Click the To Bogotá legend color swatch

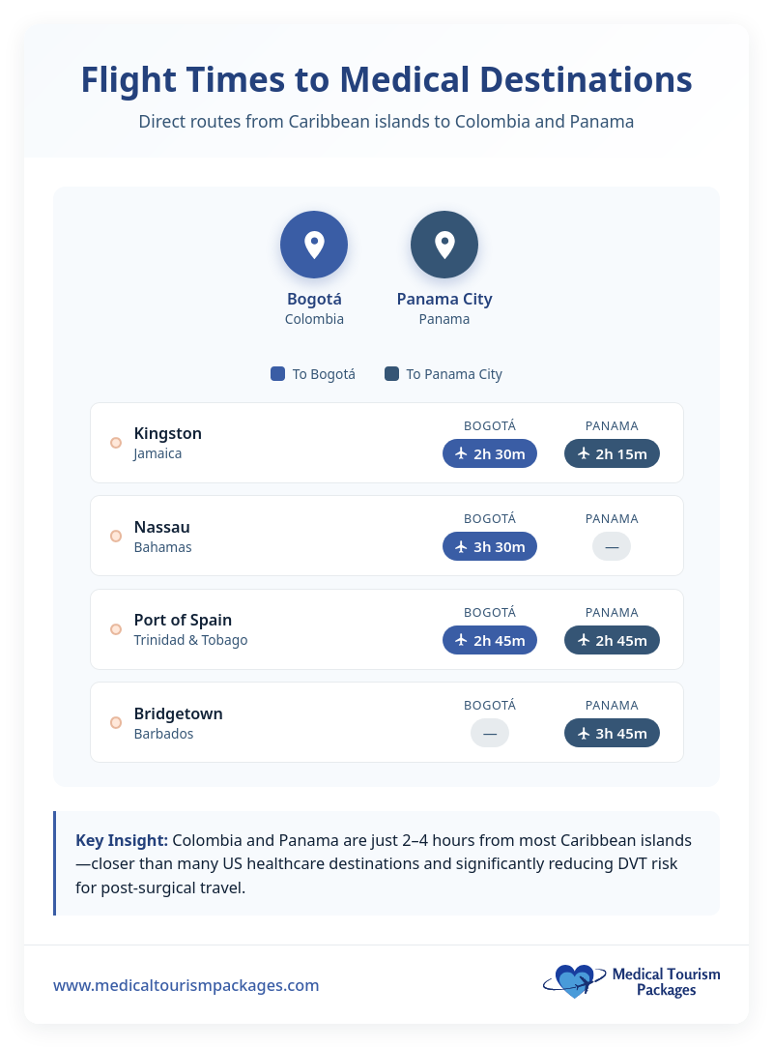tap(278, 374)
